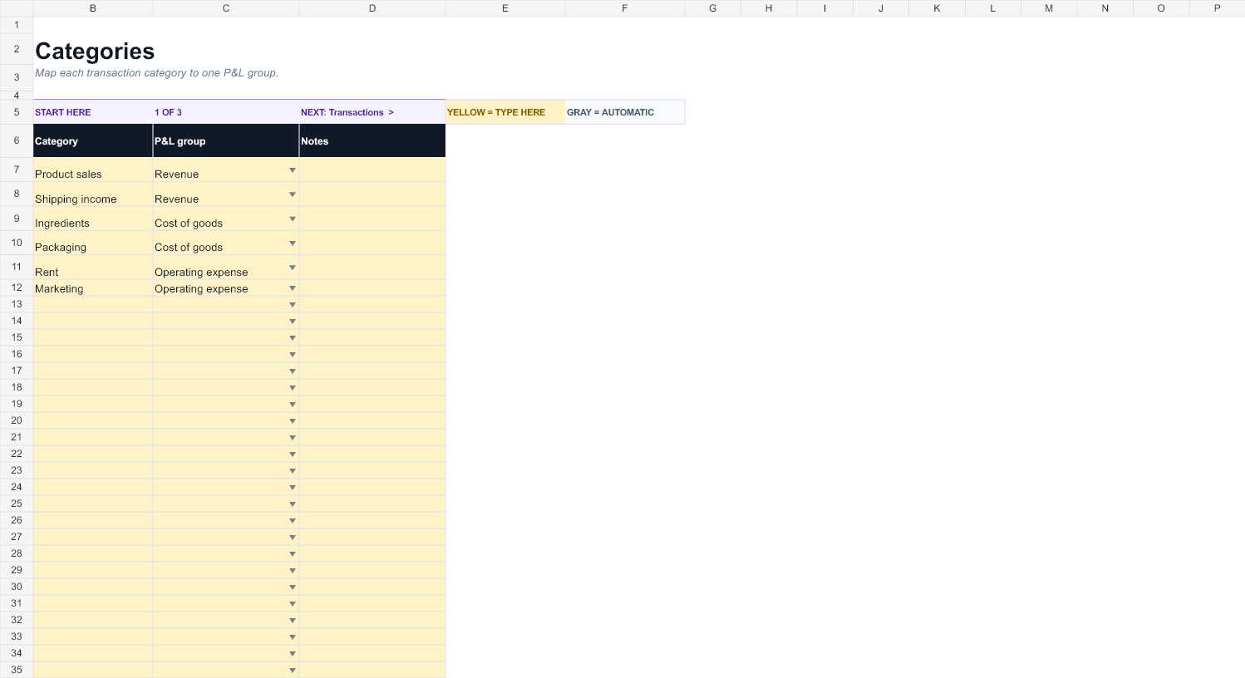Select column D header
This screenshot has height=678, width=1245.
pos(372,8)
